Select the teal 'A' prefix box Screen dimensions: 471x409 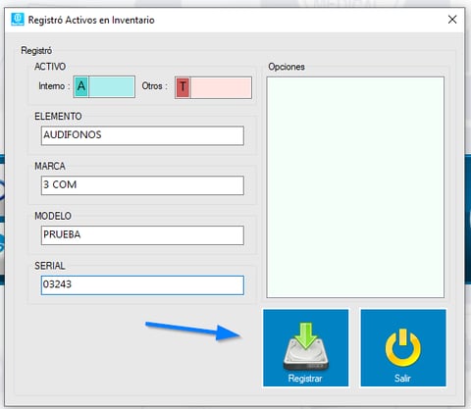81,86
